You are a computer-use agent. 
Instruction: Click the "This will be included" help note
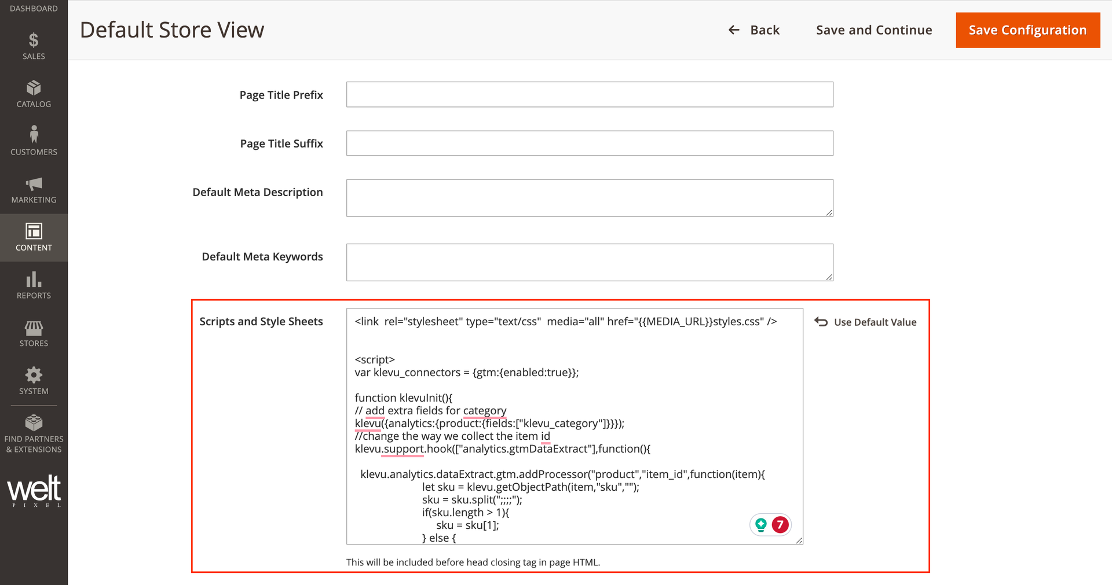coord(473,562)
